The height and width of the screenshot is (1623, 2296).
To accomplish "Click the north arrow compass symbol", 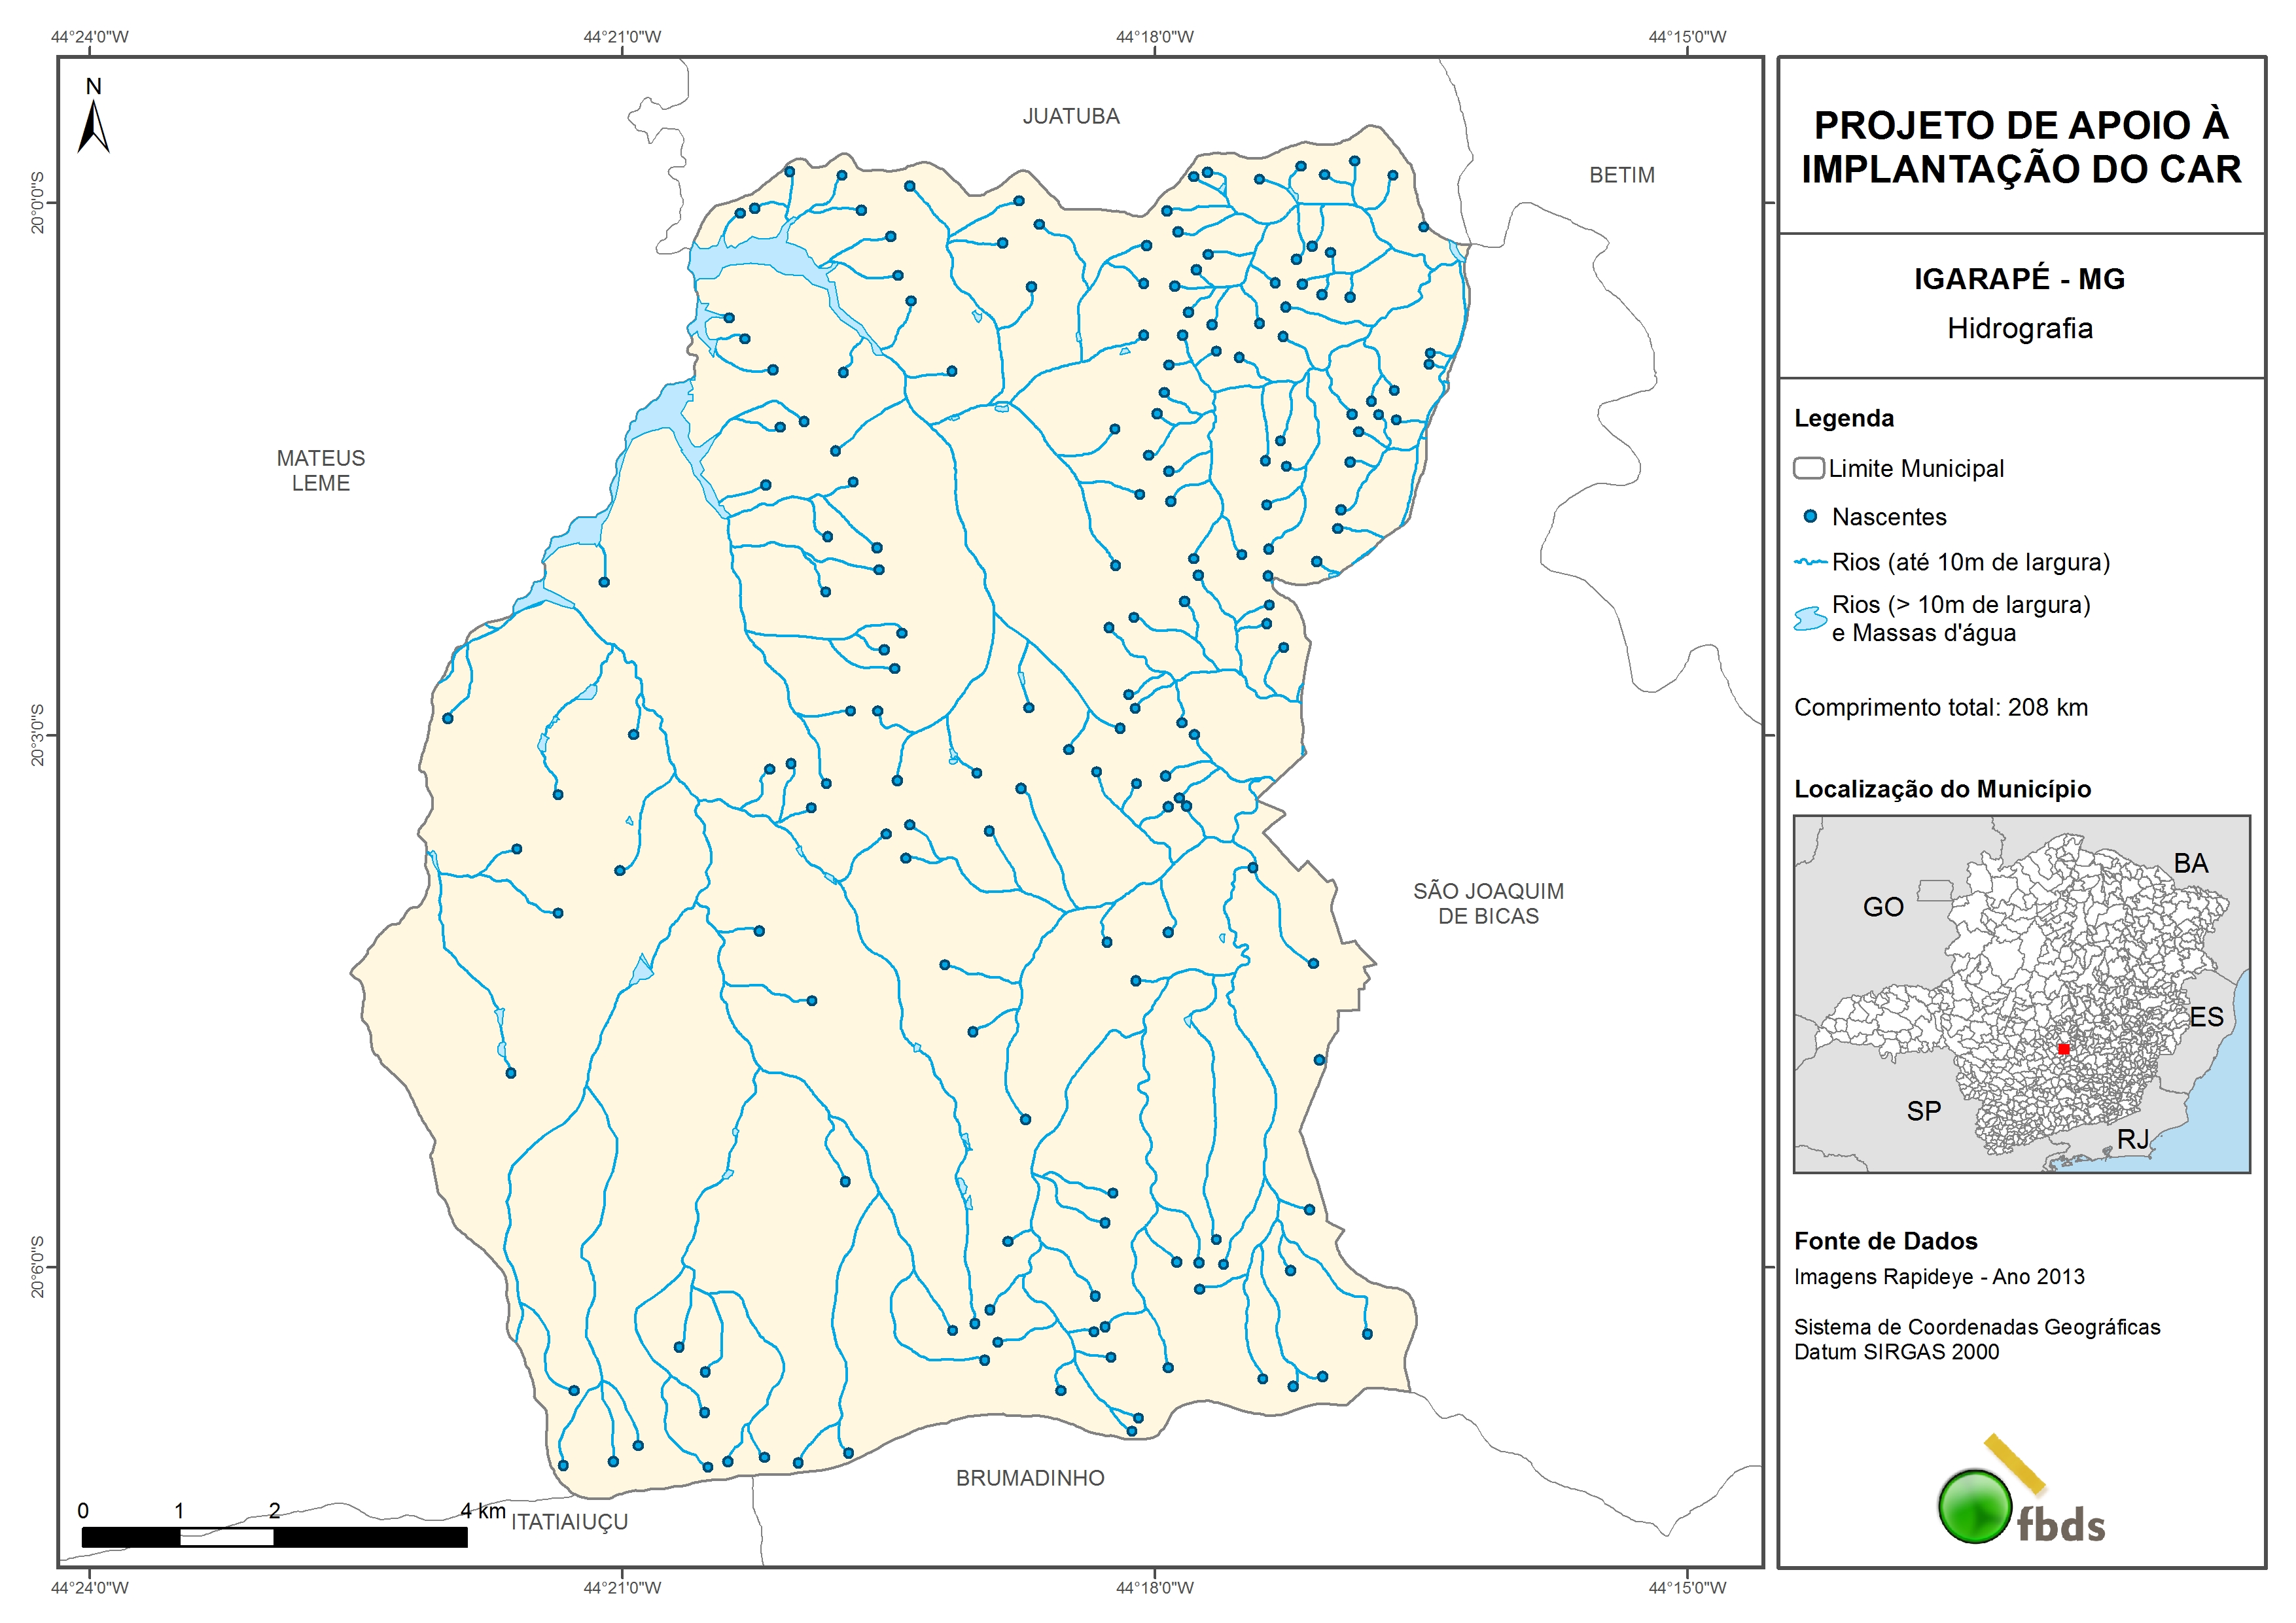I will (94, 128).
